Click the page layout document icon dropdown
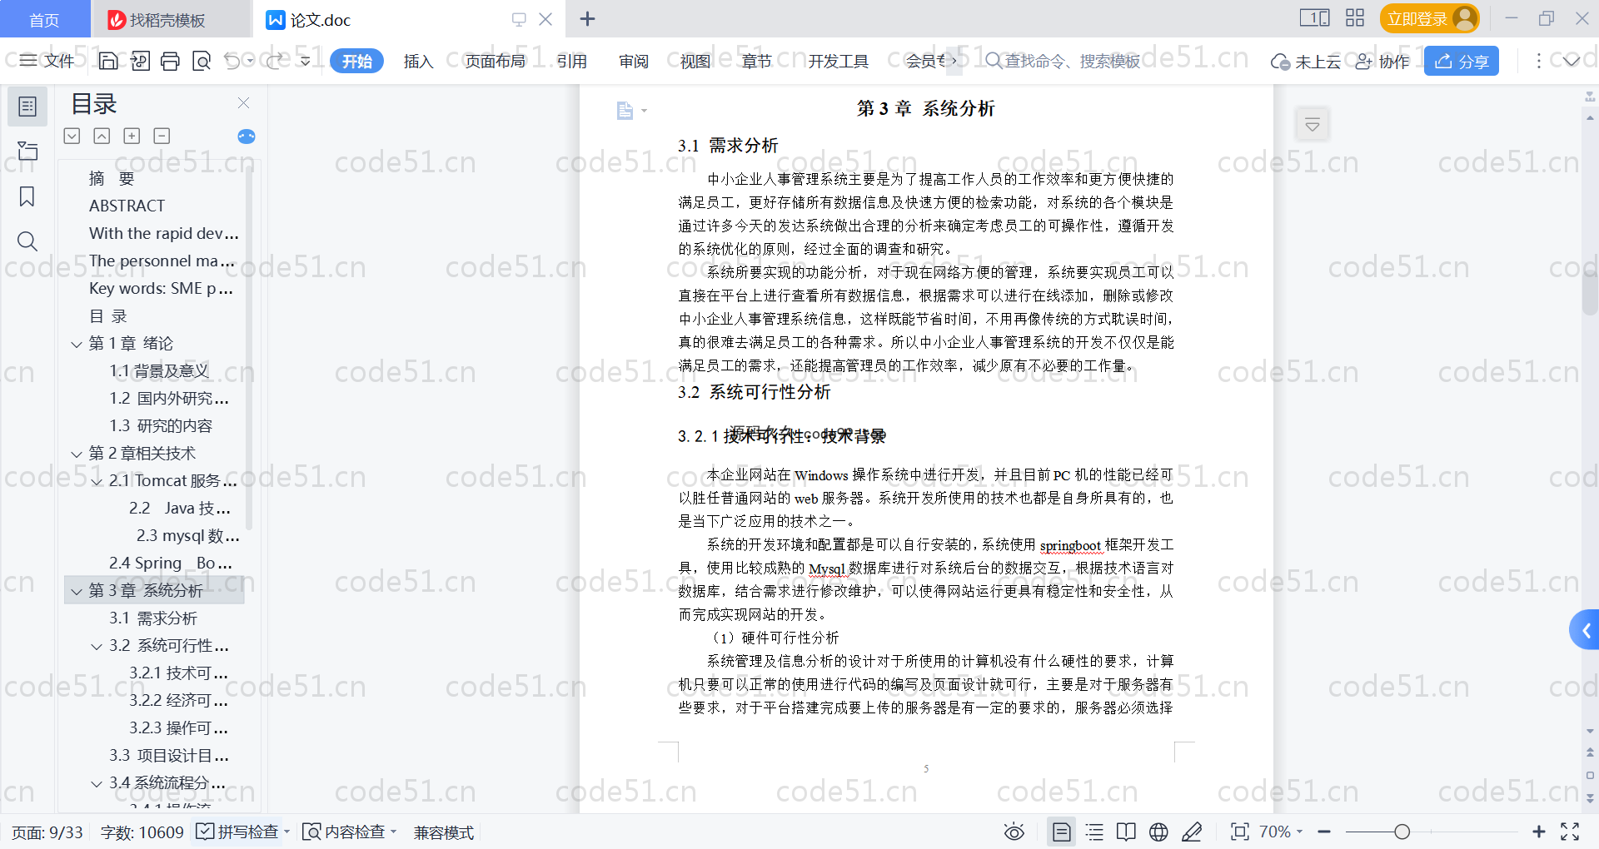 click(631, 110)
